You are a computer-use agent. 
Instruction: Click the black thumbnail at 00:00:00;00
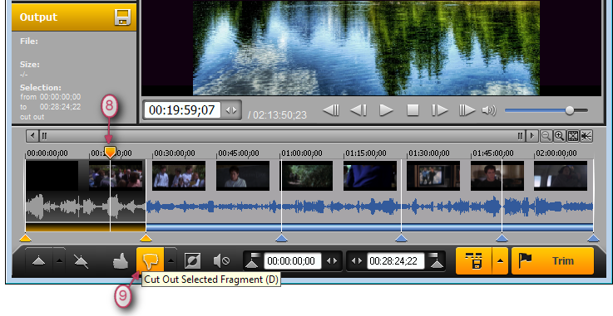click(x=52, y=176)
